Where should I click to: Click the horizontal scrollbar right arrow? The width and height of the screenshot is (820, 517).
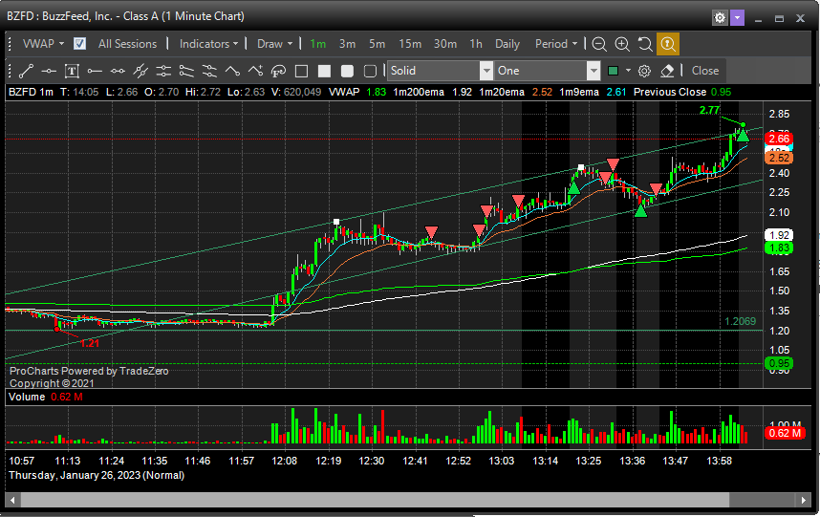(x=803, y=500)
